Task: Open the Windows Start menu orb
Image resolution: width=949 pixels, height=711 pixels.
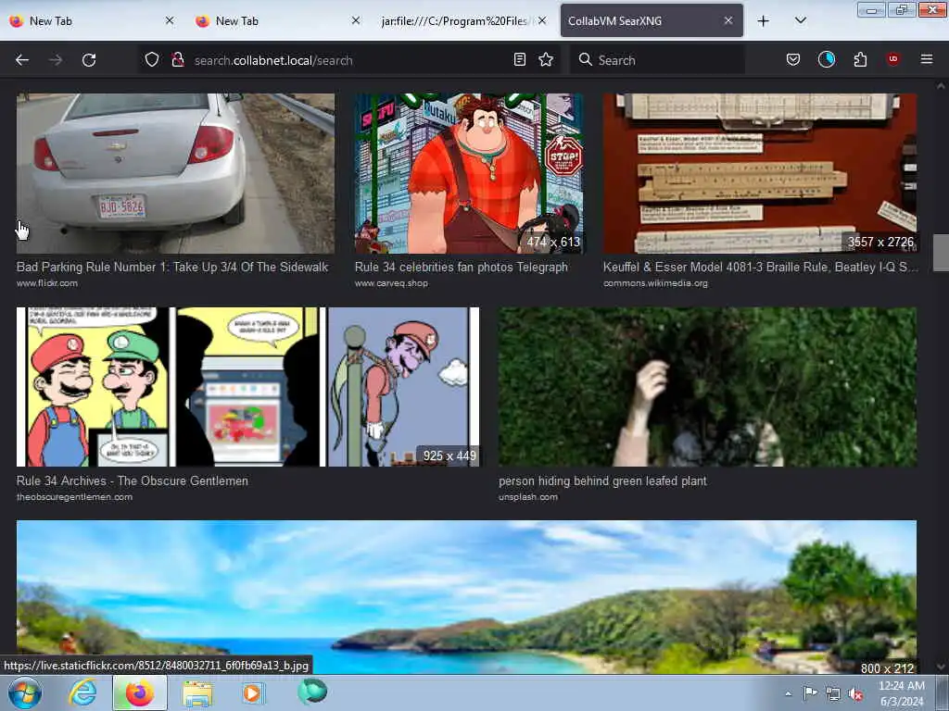Action: [x=25, y=692]
